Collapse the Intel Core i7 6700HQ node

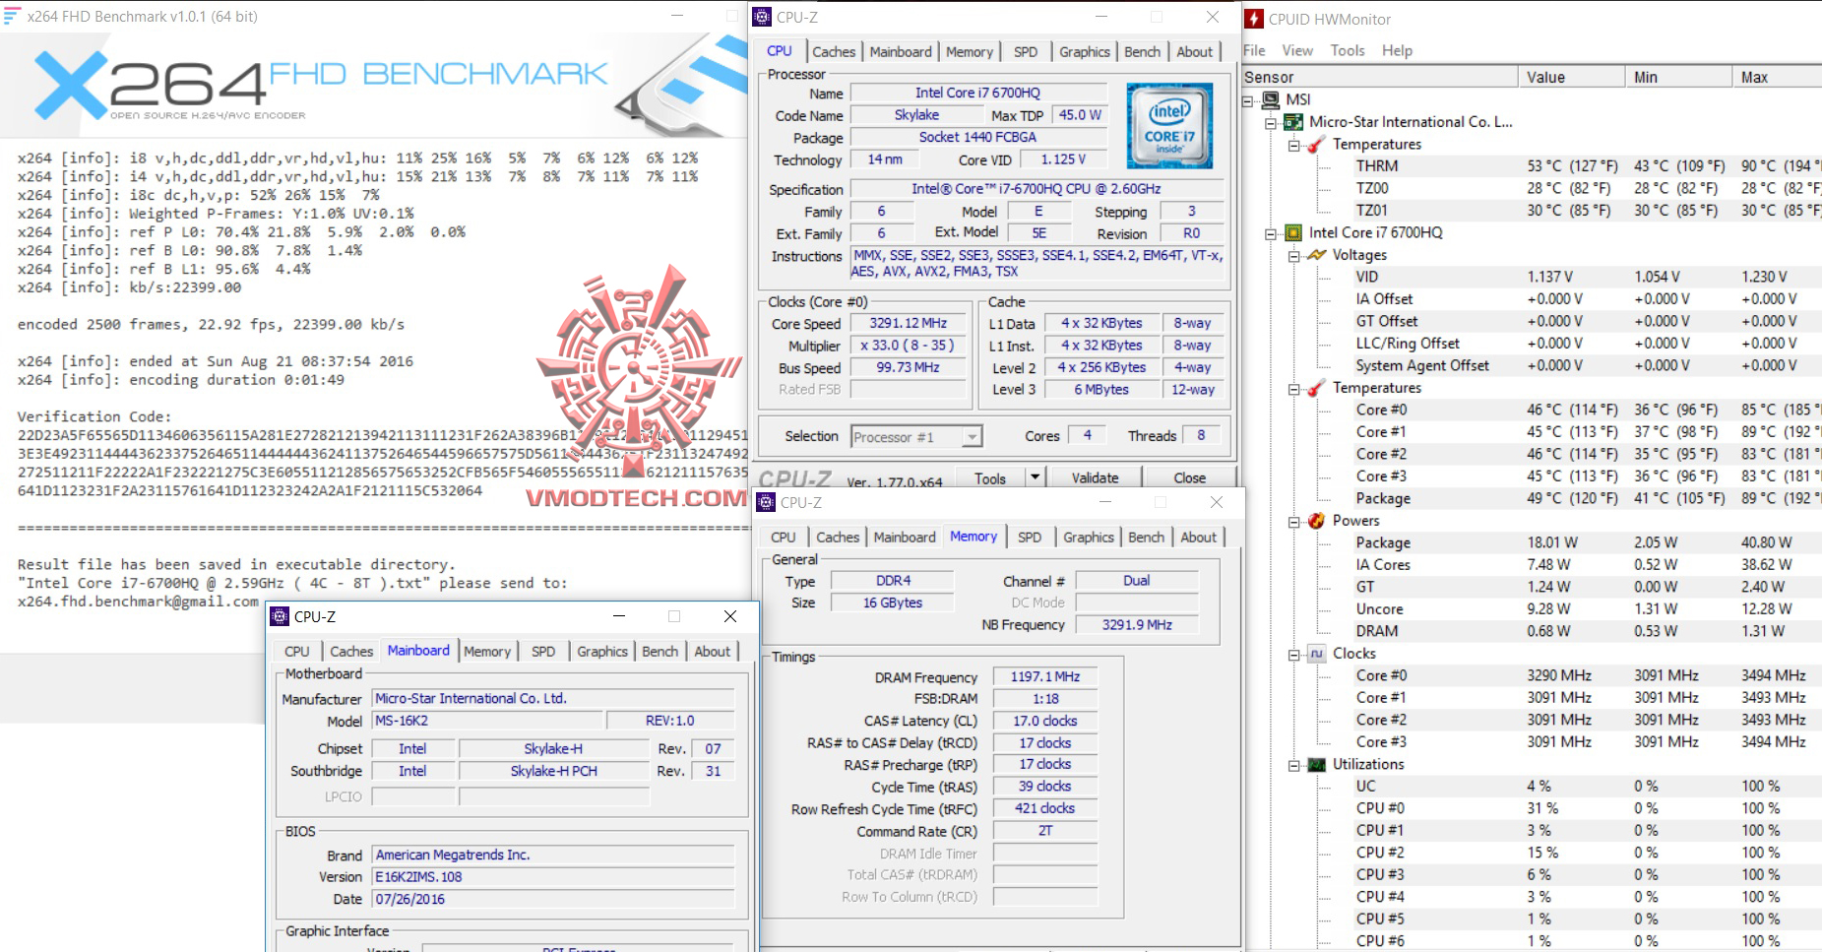(x=1271, y=233)
